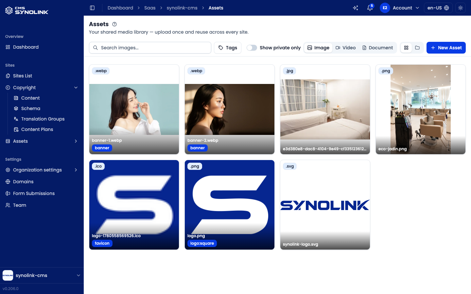Open the AI sparkles assistant icon
The height and width of the screenshot is (294, 471).
pos(356,8)
